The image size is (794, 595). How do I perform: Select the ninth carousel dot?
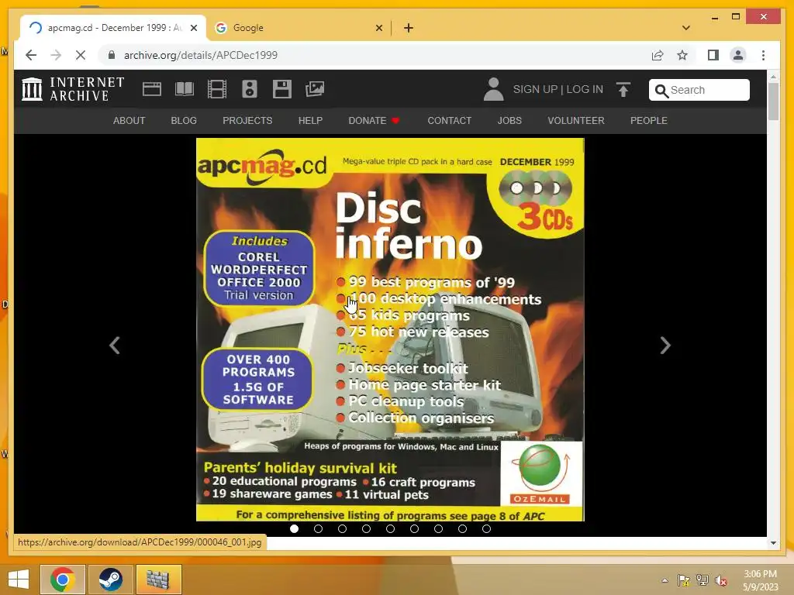click(x=487, y=528)
